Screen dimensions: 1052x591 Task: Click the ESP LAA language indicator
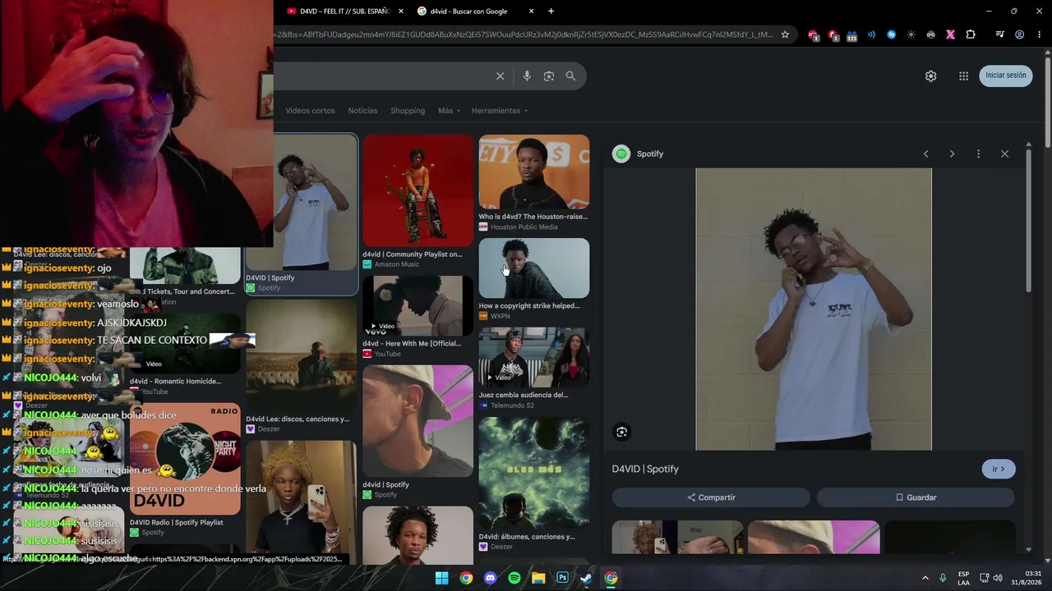(x=963, y=578)
